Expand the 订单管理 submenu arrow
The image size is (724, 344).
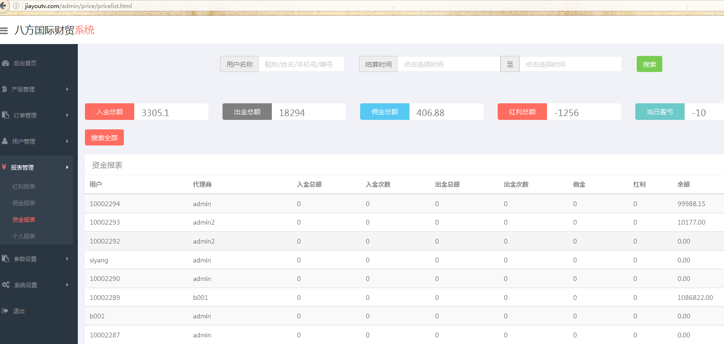[x=67, y=115]
